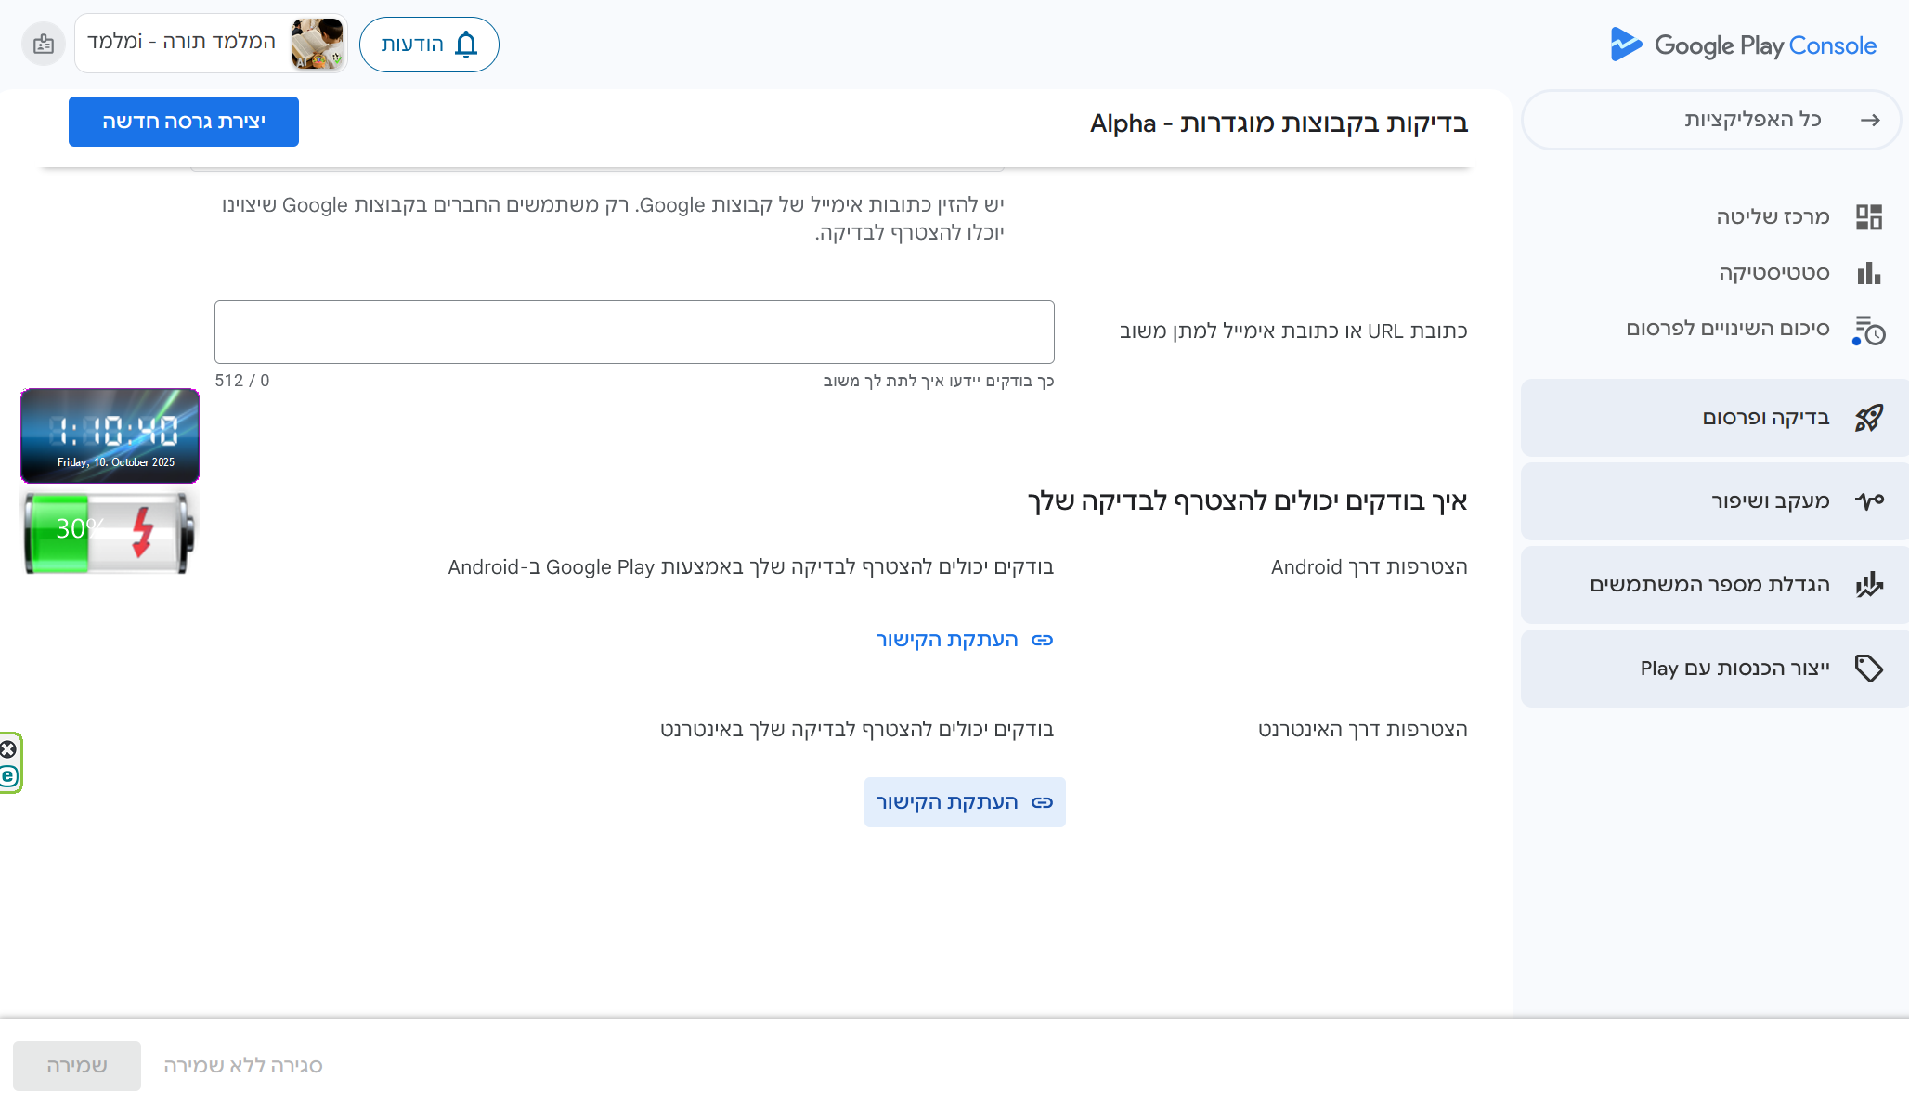Expand the מעקב ושיפור sidebar section
This screenshot has width=1909, height=1105.
[1770, 501]
